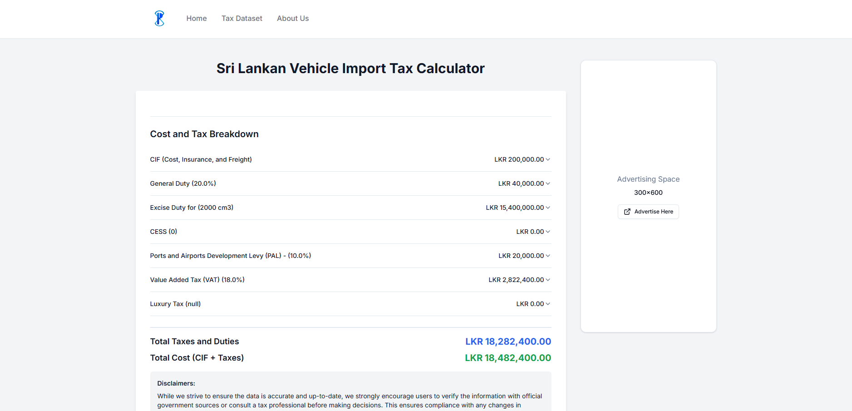This screenshot has height=411, width=852.
Task: Navigate to About Us
Action: (x=293, y=18)
